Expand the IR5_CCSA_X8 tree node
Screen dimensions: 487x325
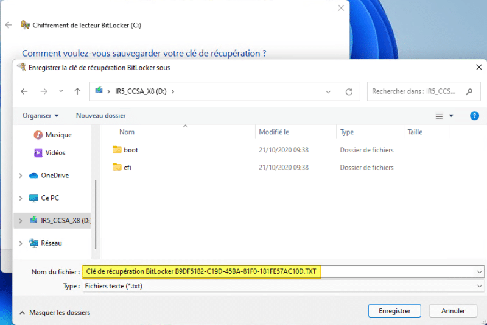[x=21, y=221]
